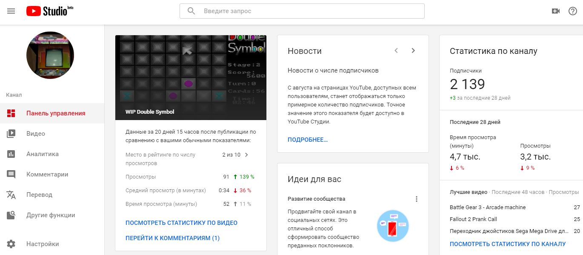Expand views ranking chevron next to '2 из 10'

[246, 155]
